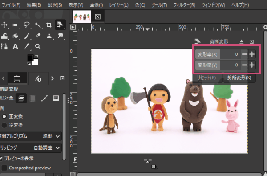Select the Text tool
The image size is (267, 176).
pyautogui.click(x=15, y=46)
